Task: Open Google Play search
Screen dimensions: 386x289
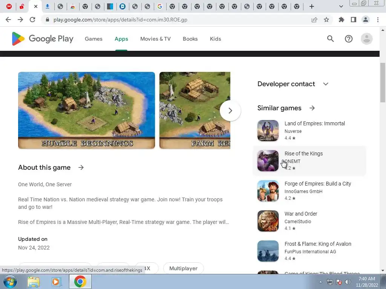Action: coord(330,39)
